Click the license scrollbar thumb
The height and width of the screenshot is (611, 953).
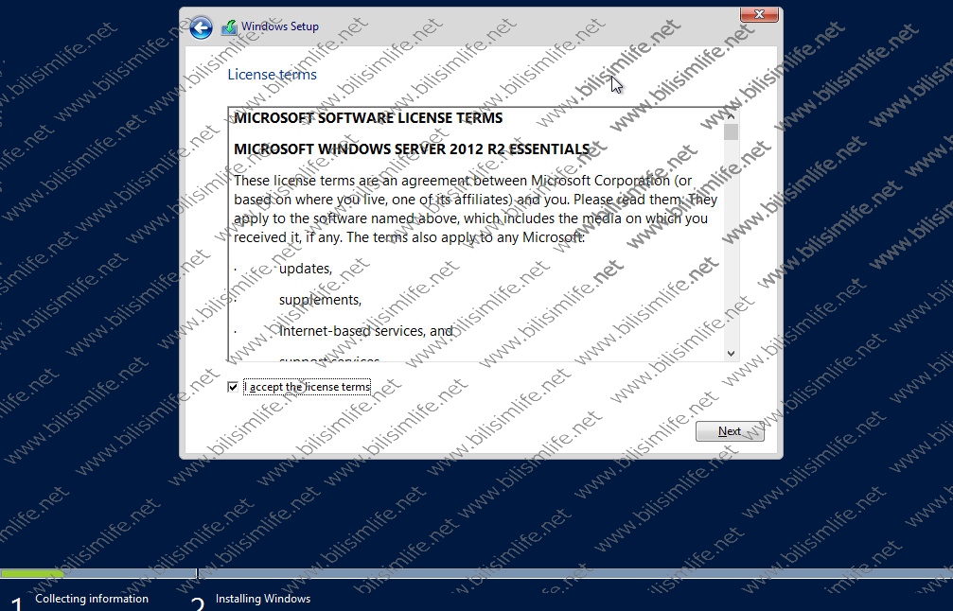731,131
